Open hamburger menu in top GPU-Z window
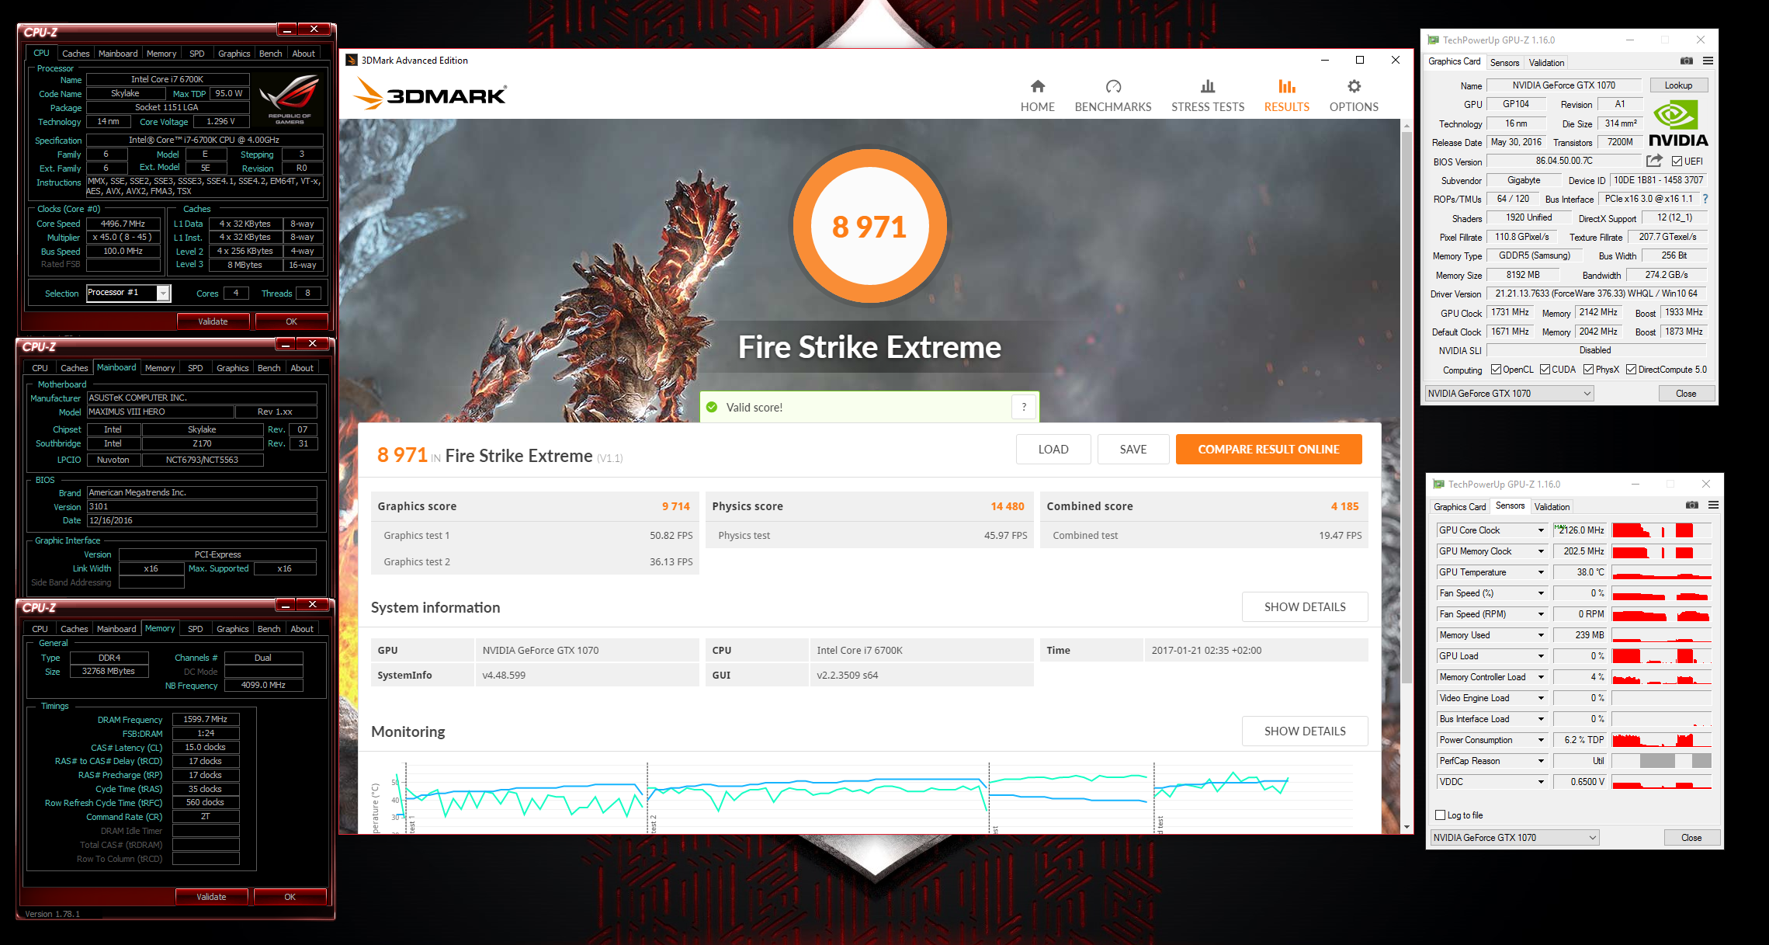Viewport: 1769px width, 945px height. (x=1708, y=61)
